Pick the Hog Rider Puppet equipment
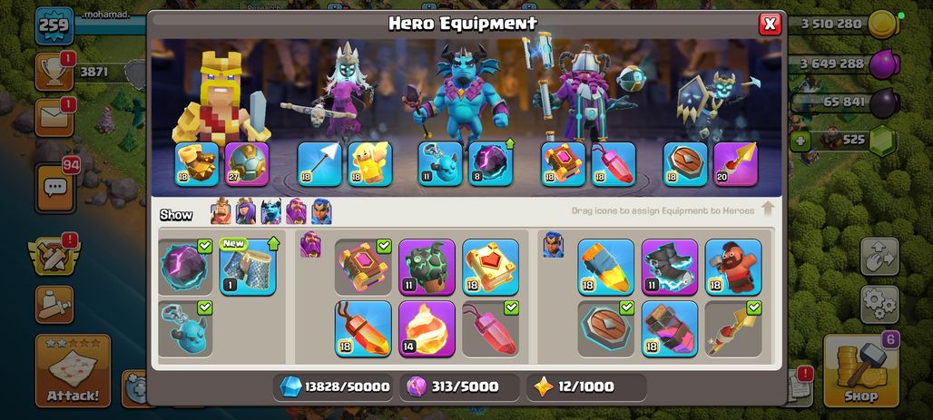The width and height of the screenshot is (933, 420). click(x=733, y=267)
